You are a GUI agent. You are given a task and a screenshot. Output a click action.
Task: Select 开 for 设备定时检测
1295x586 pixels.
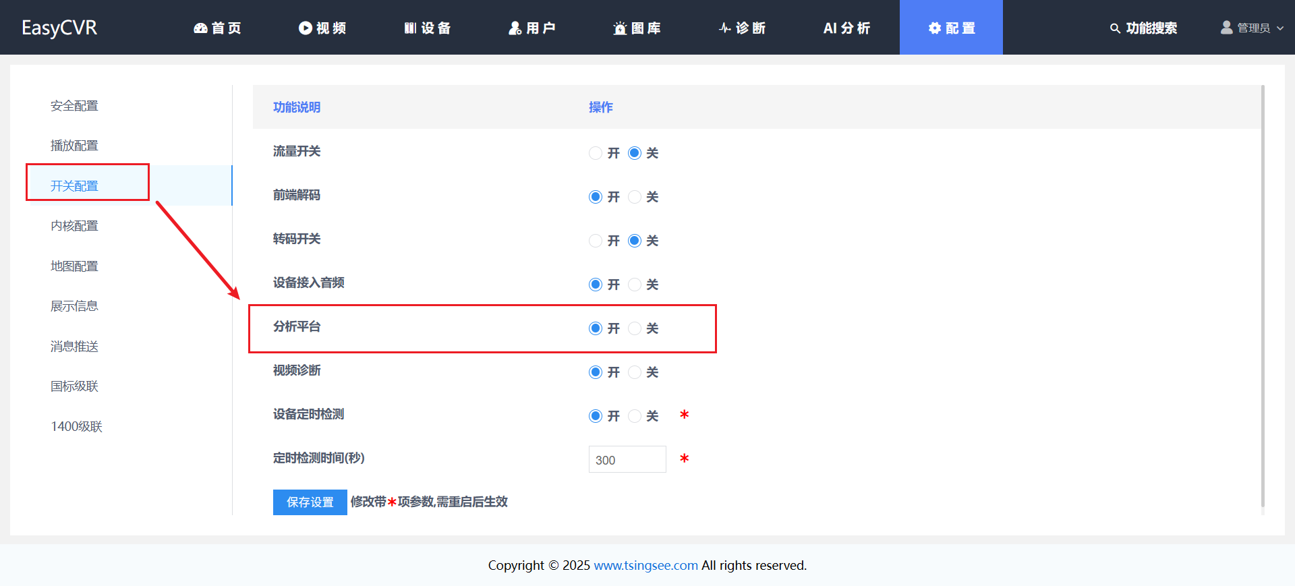pyautogui.click(x=595, y=416)
